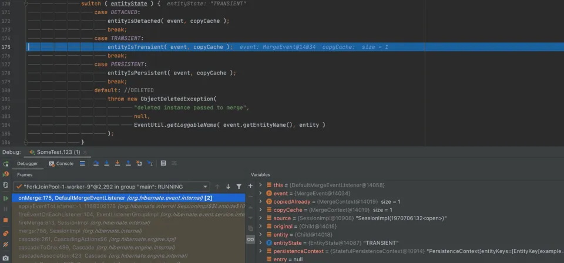Click the Pause Program icon
564x263 pixels.
pyautogui.click(x=6, y=209)
